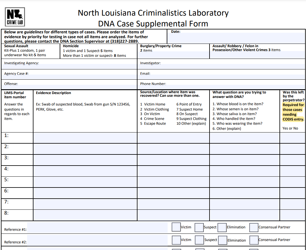The image size is (306, 250).
Task: Check the Suspect box for Reference #2
Action: click(199, 240)
